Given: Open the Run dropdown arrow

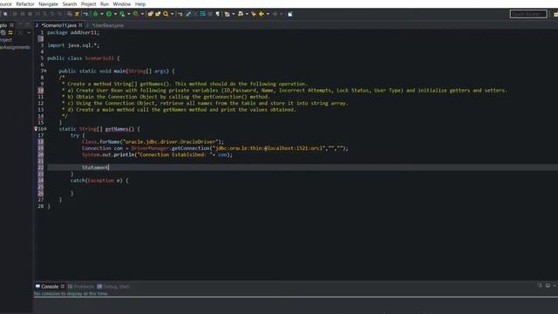Looking at the screenshot, I should [115, 14].
